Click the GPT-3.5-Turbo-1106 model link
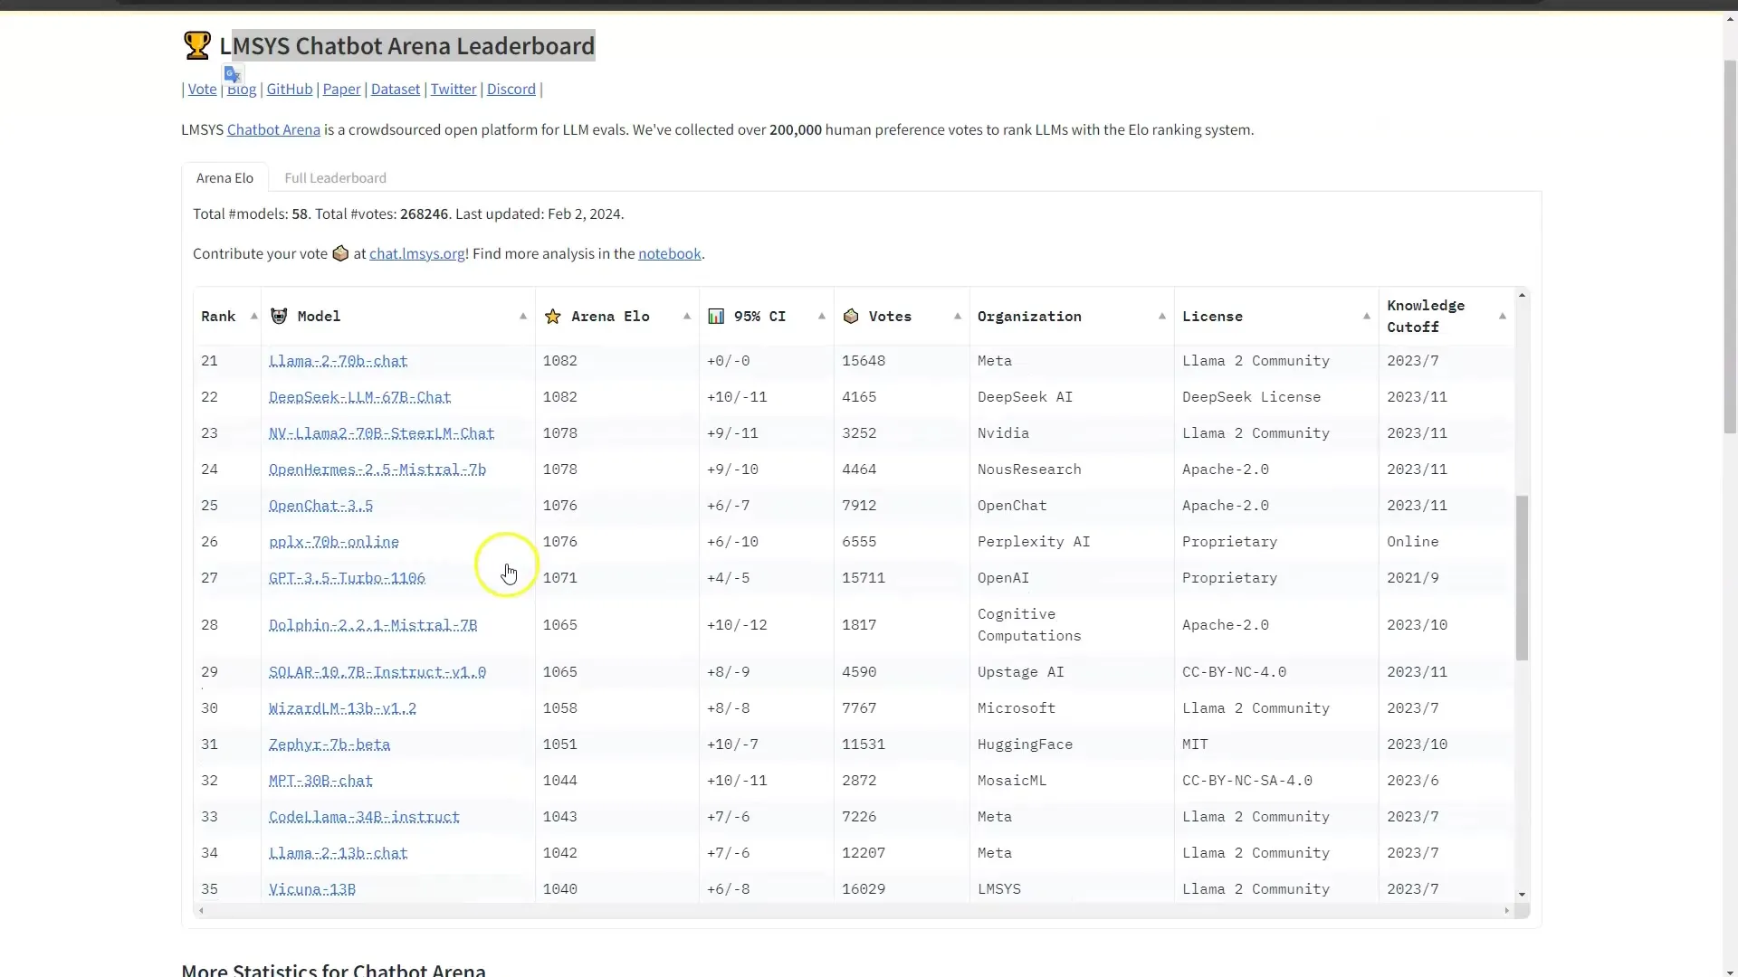Image resolution: width=1738 pixels, height=977 pixels. tap(346, 577)
